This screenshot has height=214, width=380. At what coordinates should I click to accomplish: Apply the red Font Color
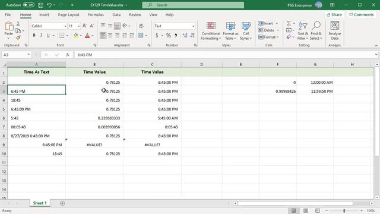coord(87,36)
